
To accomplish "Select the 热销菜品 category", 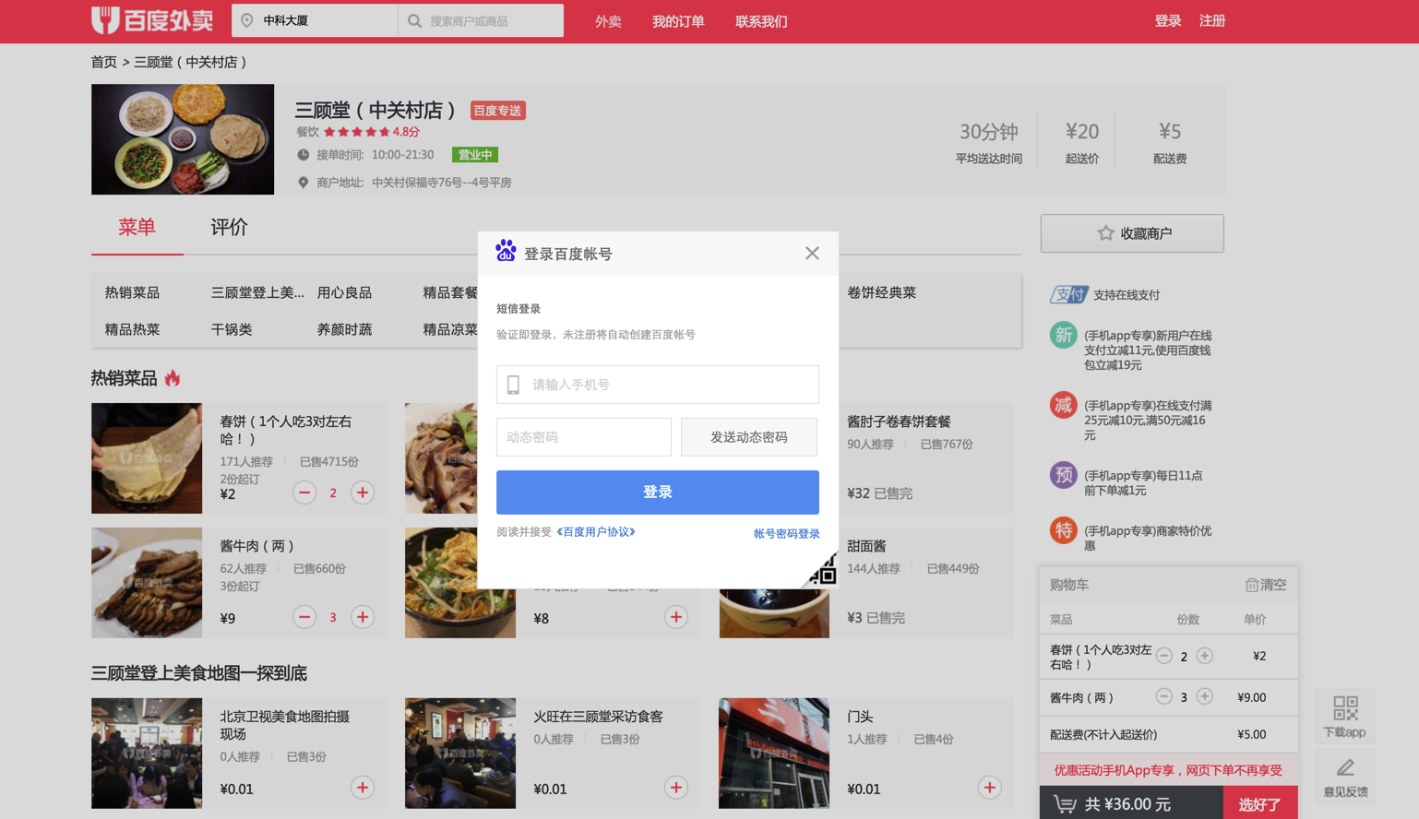I will coord(132,292).
